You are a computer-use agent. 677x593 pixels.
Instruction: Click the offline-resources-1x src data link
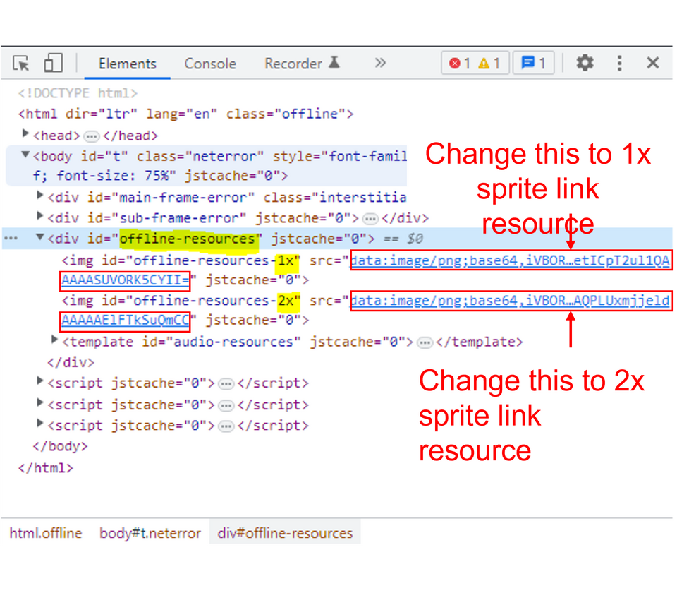510,261
